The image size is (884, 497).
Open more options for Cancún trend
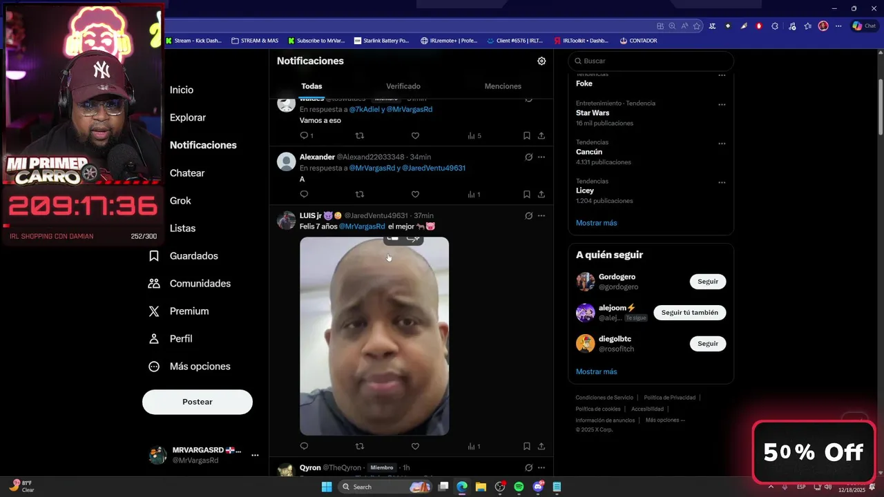(x=722, y=144)
